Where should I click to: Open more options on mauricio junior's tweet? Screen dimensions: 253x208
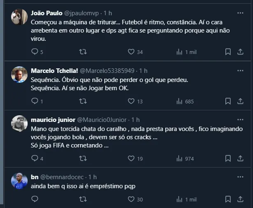pyautogui.click(x=240, y=119)
